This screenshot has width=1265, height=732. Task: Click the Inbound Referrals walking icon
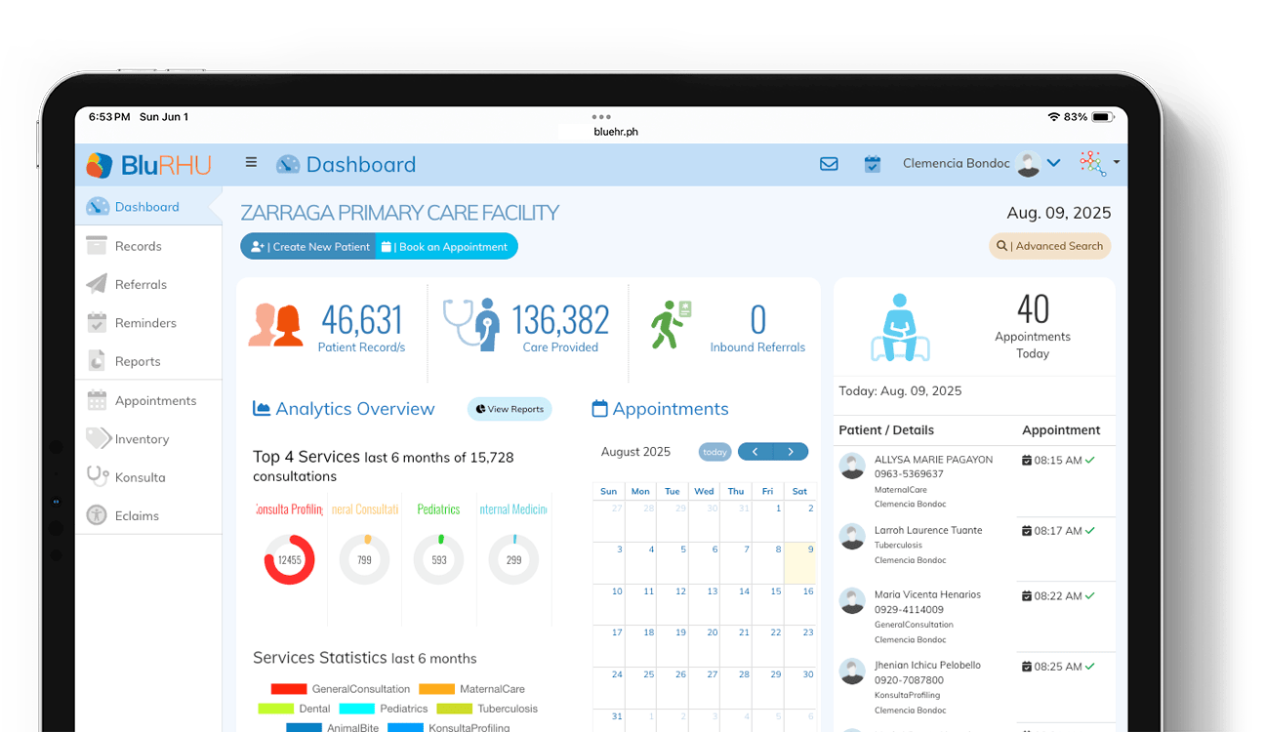[x=671, y=324]
